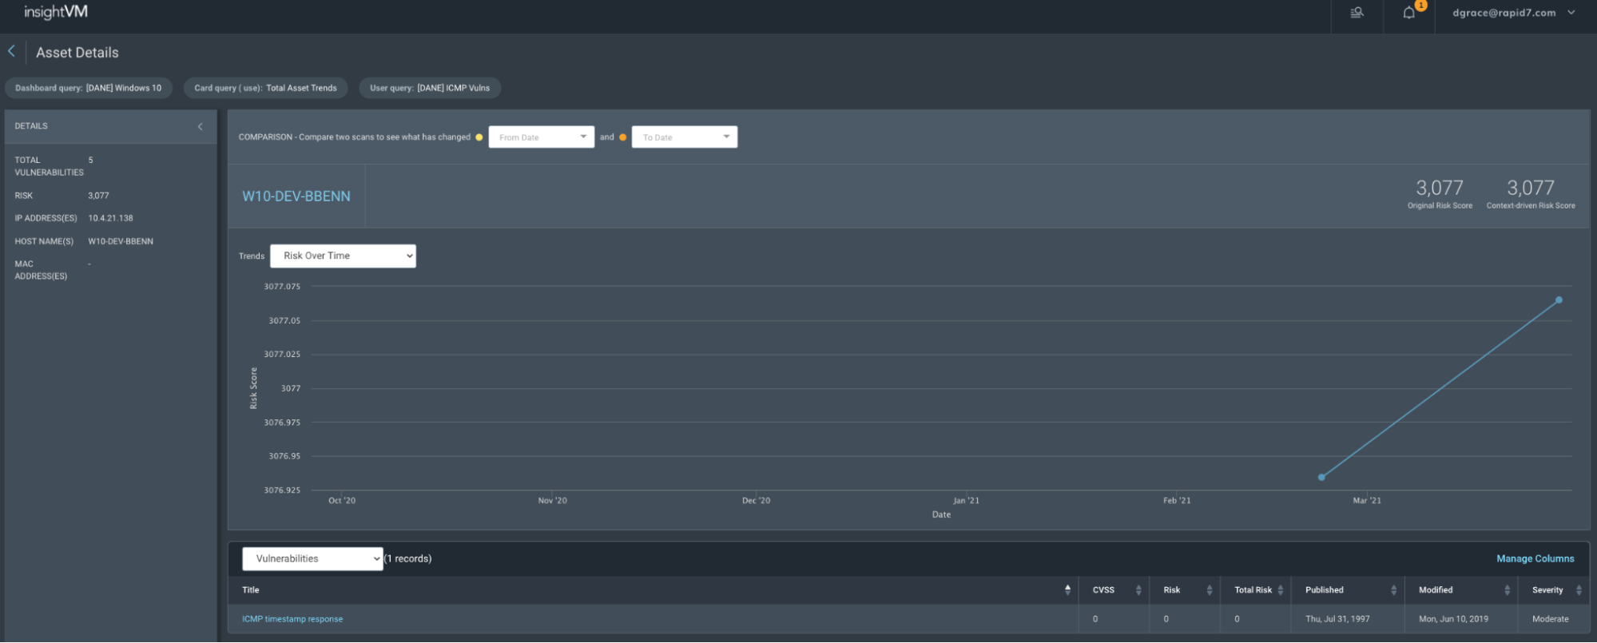Open the Vulnerabilities table selector dropdown
Image resolution: width=1597 pixels, height=643 pixels.
[312, 558]
